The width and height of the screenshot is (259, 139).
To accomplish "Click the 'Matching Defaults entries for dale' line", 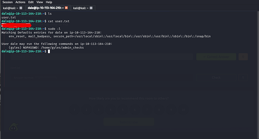I will coord(51,33).
